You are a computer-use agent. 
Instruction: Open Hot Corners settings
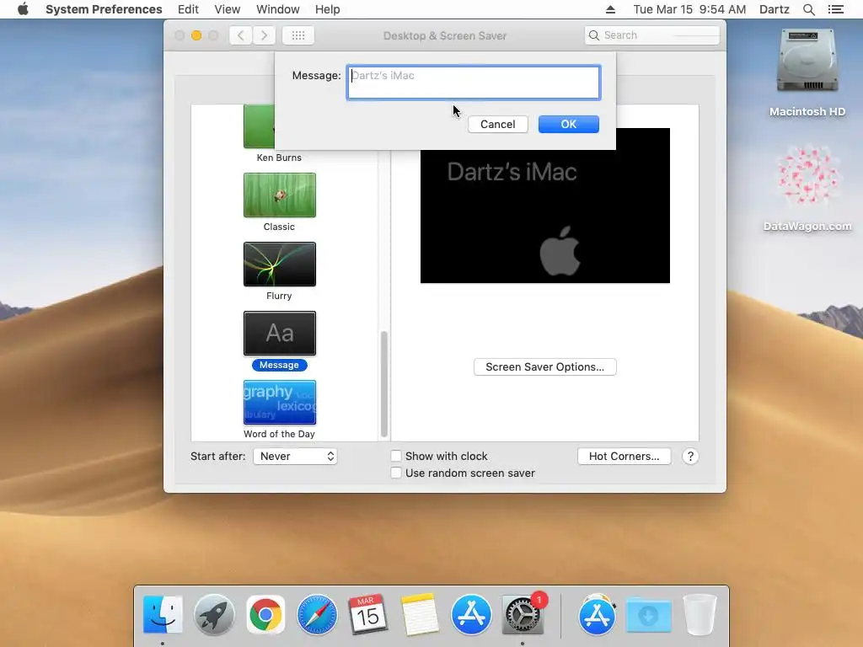coord(624,456)
